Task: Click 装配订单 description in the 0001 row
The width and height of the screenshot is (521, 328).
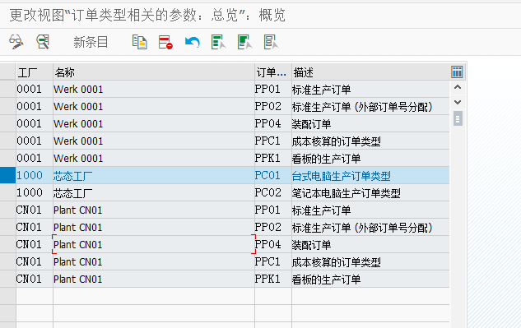Action: pos(311,124)
